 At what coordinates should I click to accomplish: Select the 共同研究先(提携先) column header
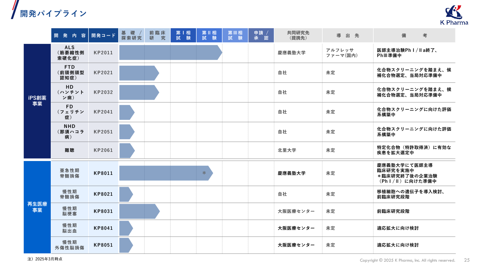click(298, 35)
